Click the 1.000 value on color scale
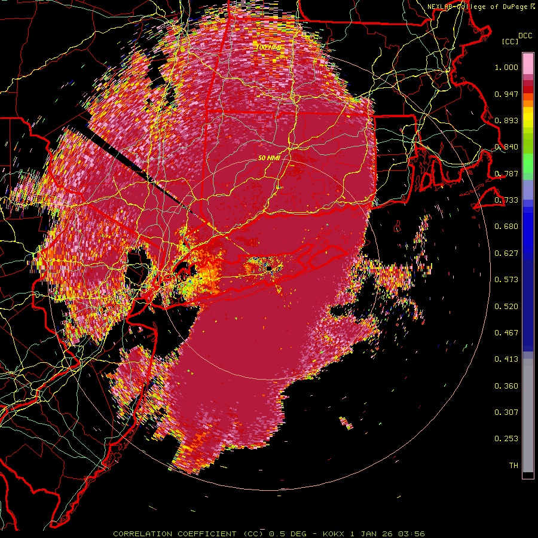The height and width of the screenshot is (538, 538). (x=506, y=67)
